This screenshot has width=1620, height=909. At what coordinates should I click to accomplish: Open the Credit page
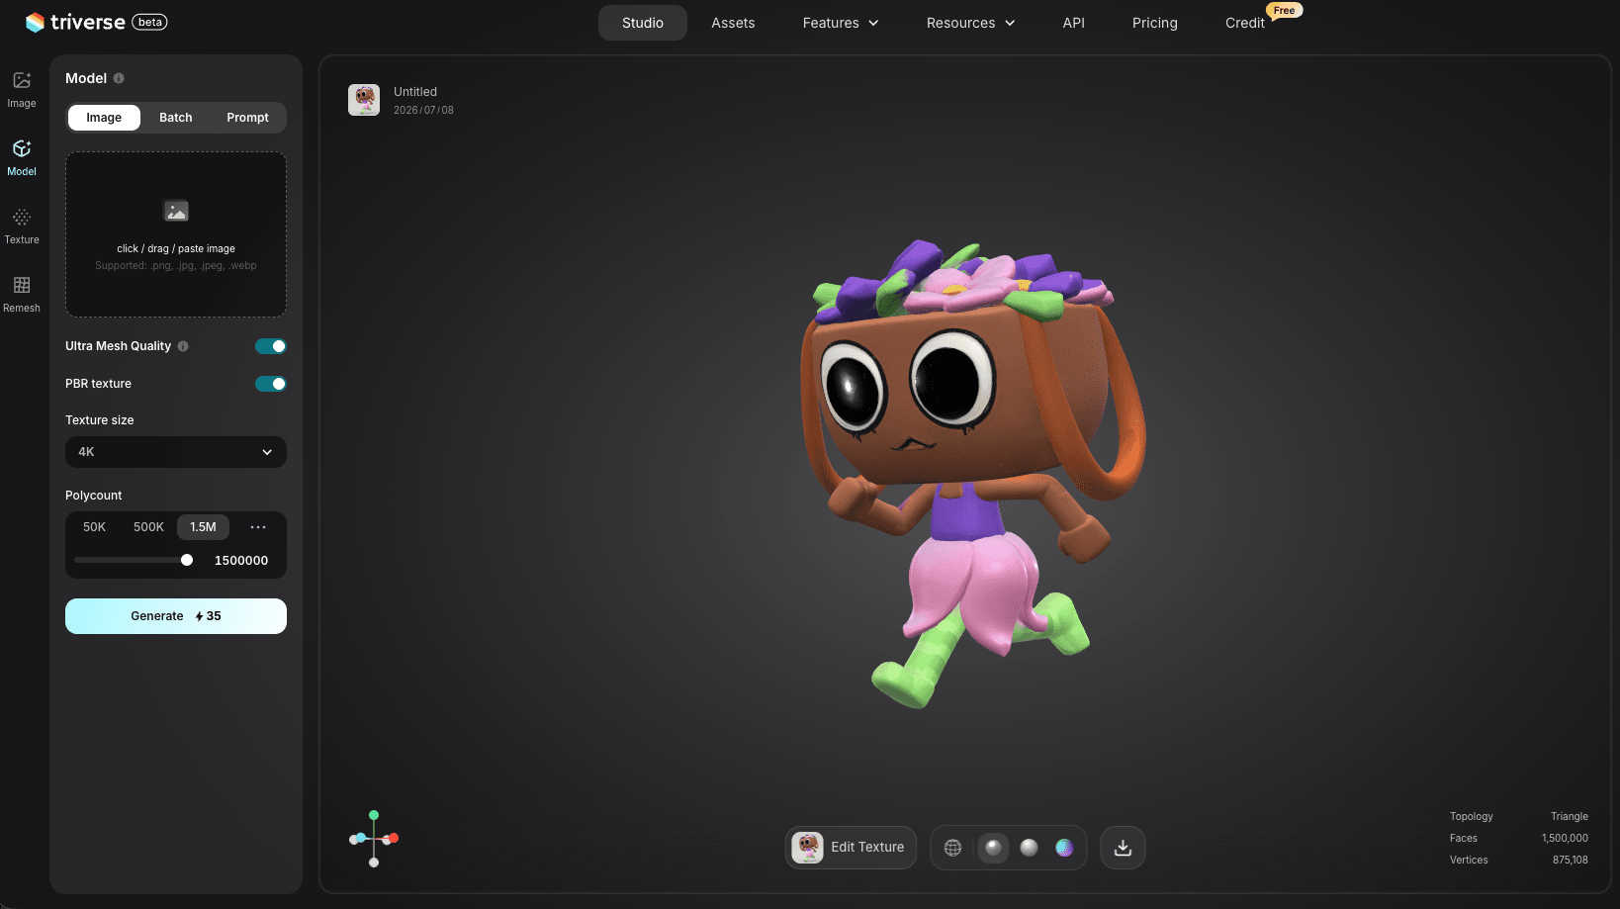point(1245,23)
